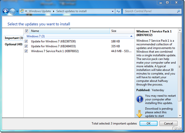Select the row Update for Windows 7 (KB2484033)
Image resolution: width=185 pixels, height=133 pixels.
(79, 46)
